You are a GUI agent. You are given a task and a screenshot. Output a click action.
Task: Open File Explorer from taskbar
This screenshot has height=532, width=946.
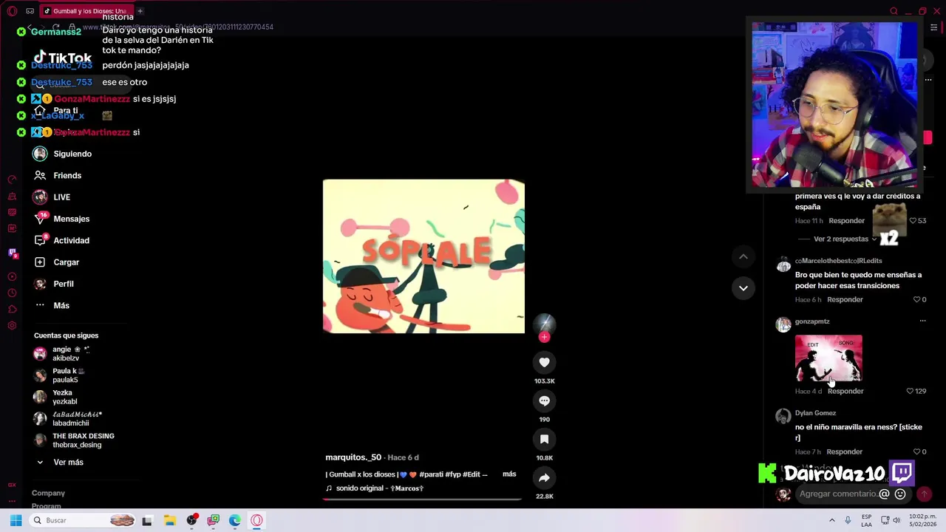169,520
